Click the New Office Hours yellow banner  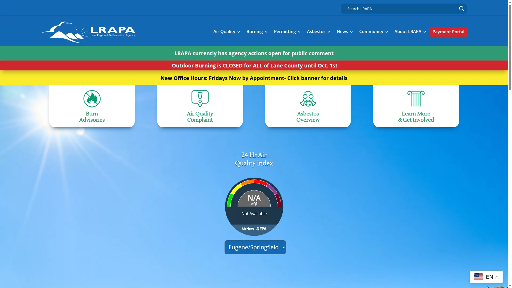coord(254,78)
